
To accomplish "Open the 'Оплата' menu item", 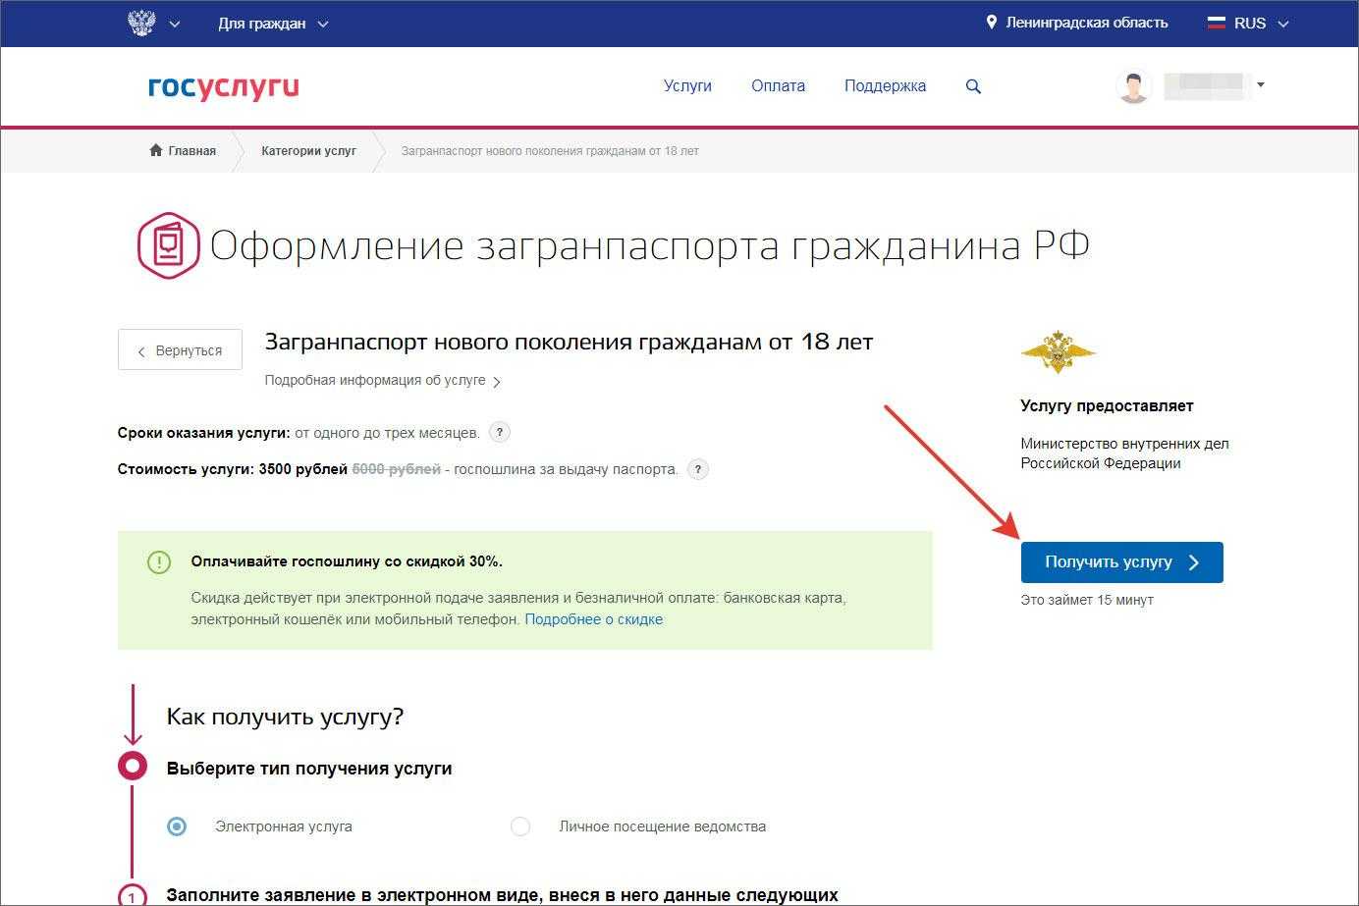I will [778, 86].
